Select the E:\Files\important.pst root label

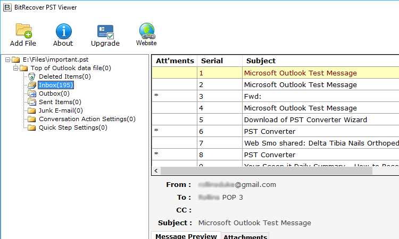click(x=55, y=59)
